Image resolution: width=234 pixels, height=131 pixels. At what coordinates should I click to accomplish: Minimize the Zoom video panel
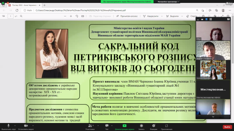198,19
